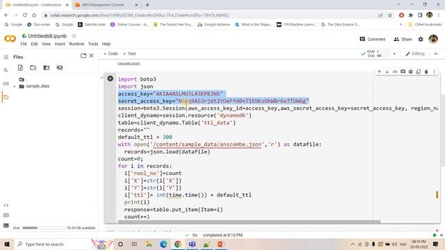Open the View menu
The width and height of the screenshot is (445, 250).
pos(46,44)
